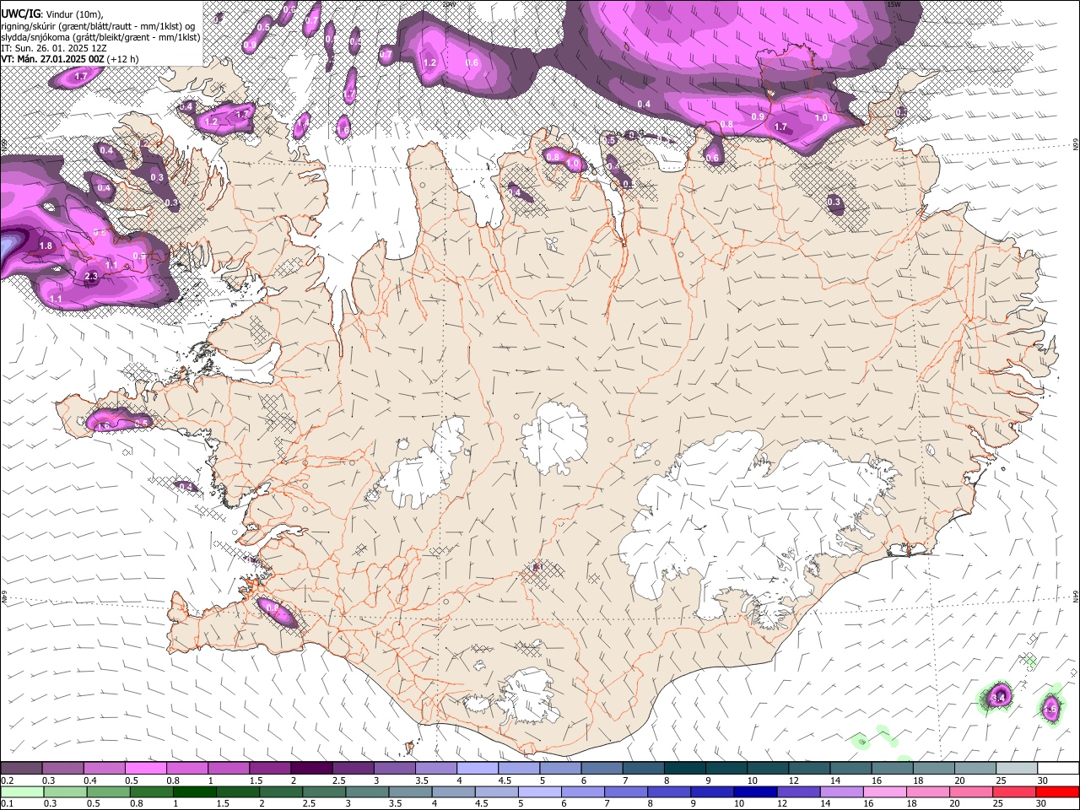Pick the dark violet 2.5 swatch, snow scale
The width and height of the screenshot is (1080, 810).
tap(352, 768)
